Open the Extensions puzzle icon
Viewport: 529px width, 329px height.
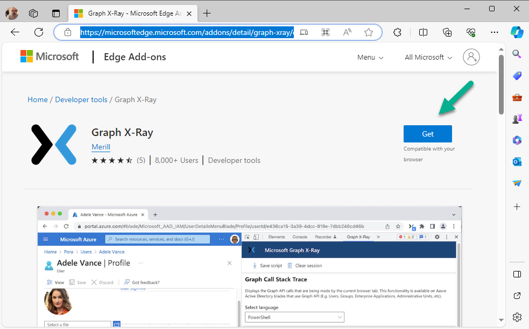(398, 32)
